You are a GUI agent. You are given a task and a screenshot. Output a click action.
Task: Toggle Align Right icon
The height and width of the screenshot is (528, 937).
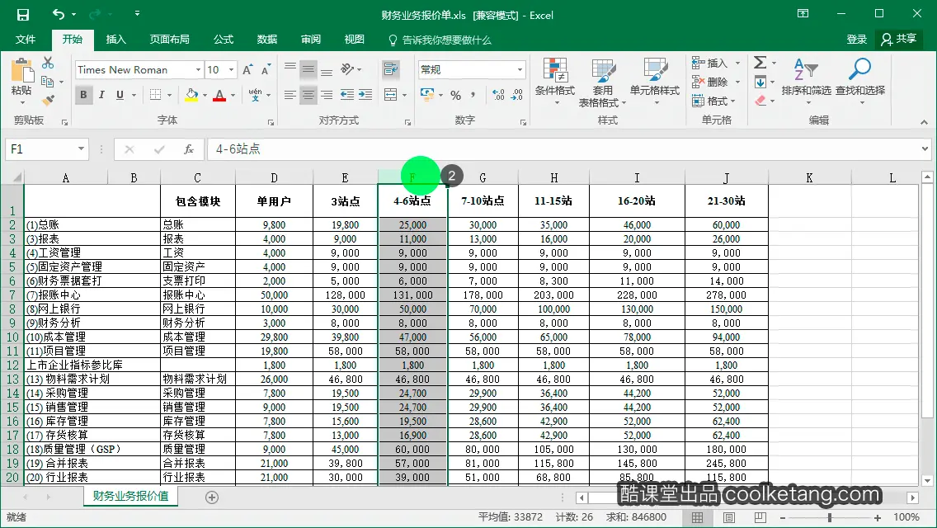coord(327,95)
